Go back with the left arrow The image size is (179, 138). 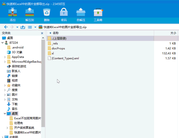coord(6,27)
